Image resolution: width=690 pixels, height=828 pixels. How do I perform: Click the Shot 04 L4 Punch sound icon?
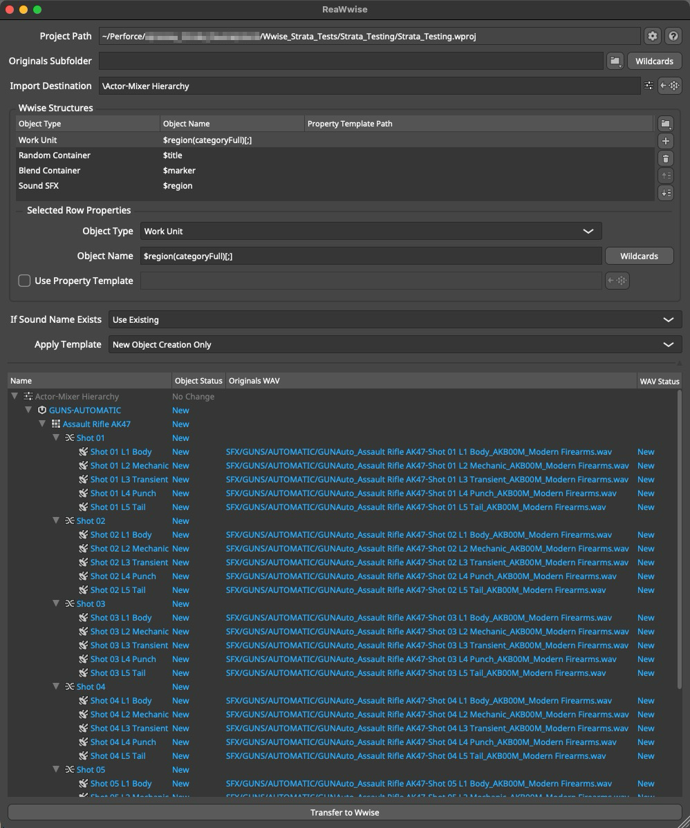tap(84, 742)
